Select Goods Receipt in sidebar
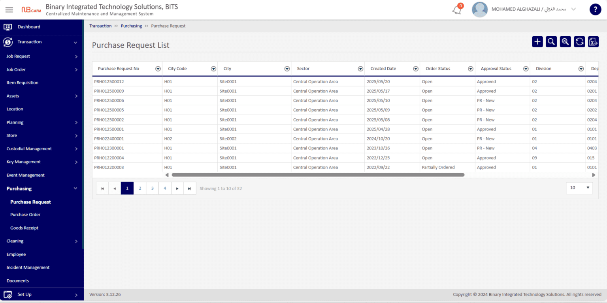This screenshot has width=607, height=303. click(x=24, y=228)
